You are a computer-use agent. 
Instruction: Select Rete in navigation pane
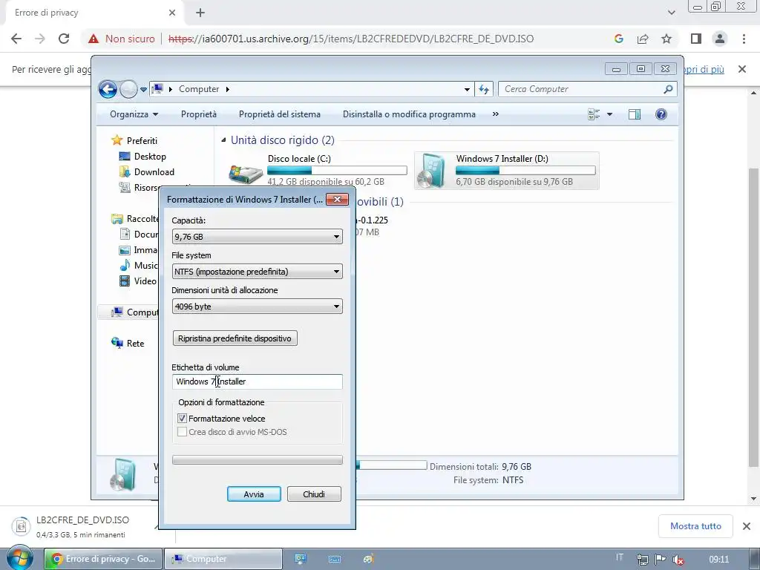tap(128, 343)
